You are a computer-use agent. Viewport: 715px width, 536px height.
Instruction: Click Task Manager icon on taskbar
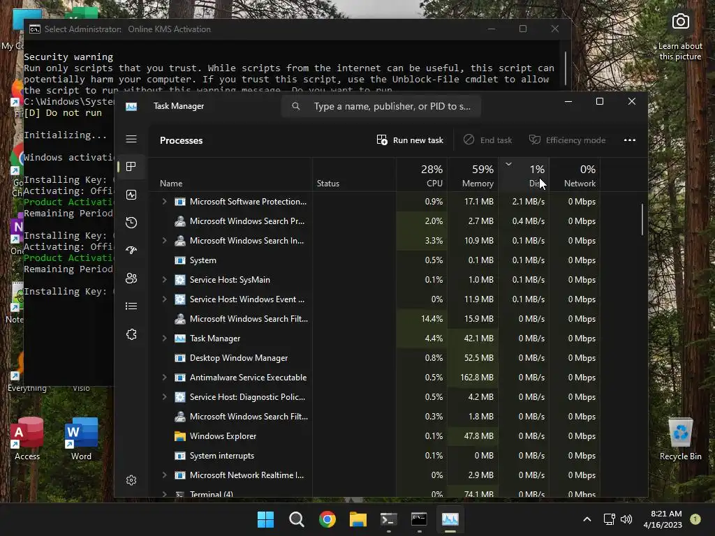(450, 519)
